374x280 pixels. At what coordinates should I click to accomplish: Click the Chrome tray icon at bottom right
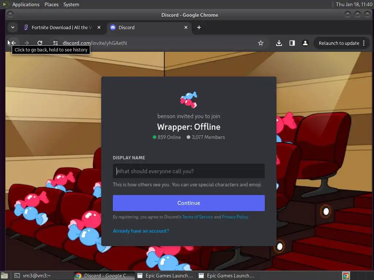tap(346, 276)
